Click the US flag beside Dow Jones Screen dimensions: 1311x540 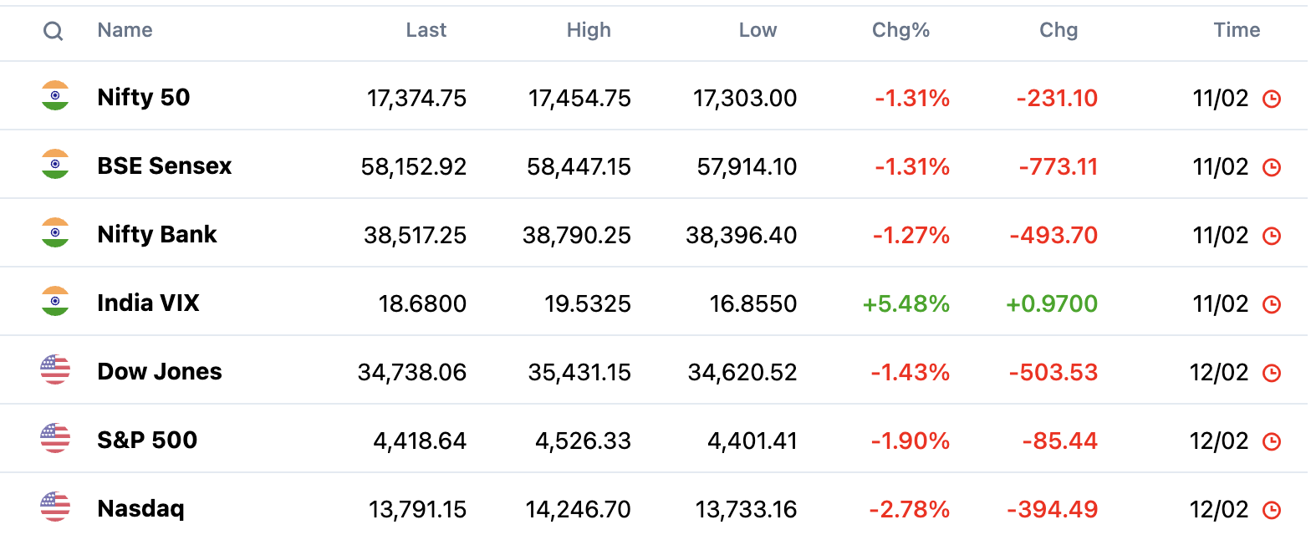[55, 370]
